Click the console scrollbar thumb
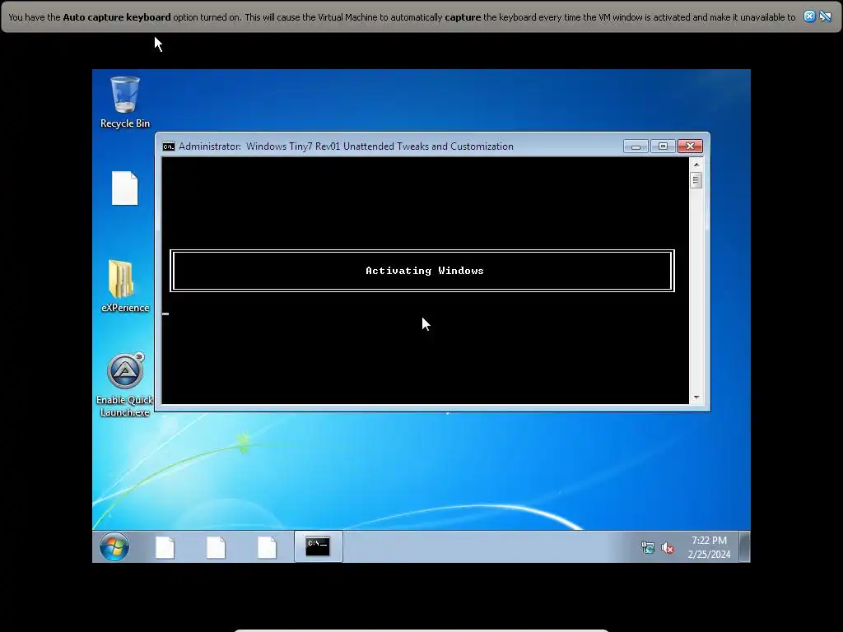Viewport: 843px width, 632px height. (x=696, y=180)
